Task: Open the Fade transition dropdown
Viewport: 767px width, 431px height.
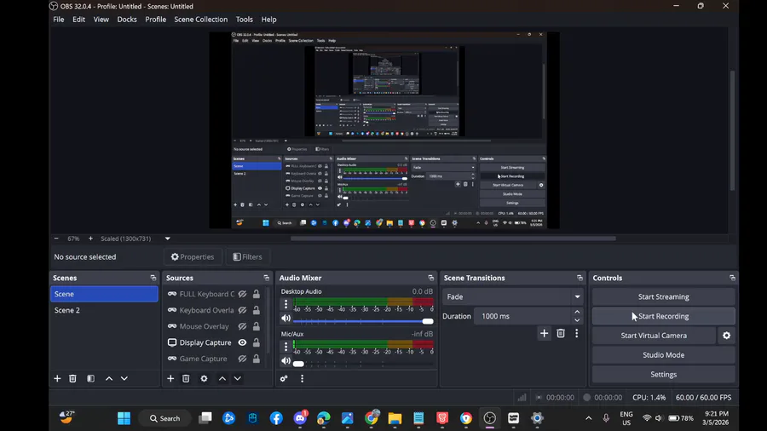Action: 513,296
